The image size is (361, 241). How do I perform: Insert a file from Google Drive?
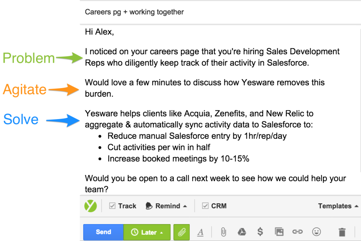(241, 232)
